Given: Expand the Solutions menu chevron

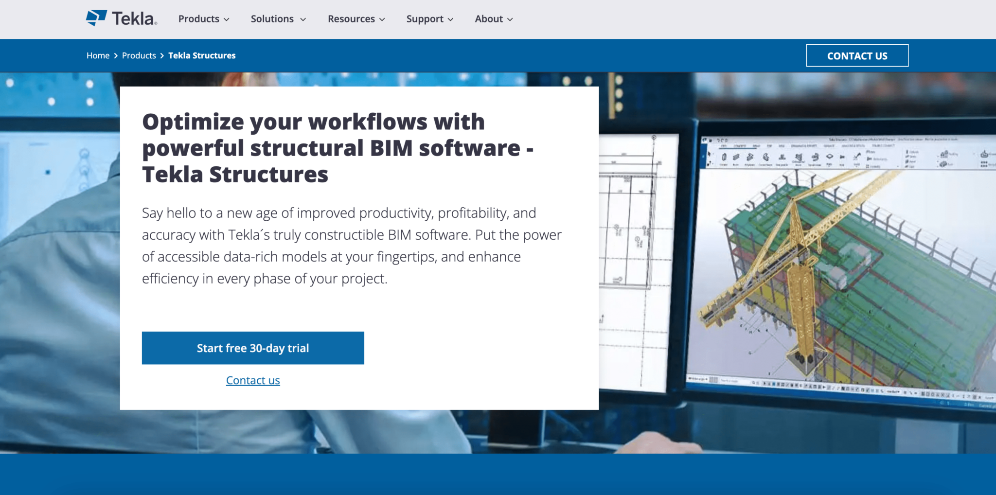Looking at the screenshot, I should tap(302, 19).
